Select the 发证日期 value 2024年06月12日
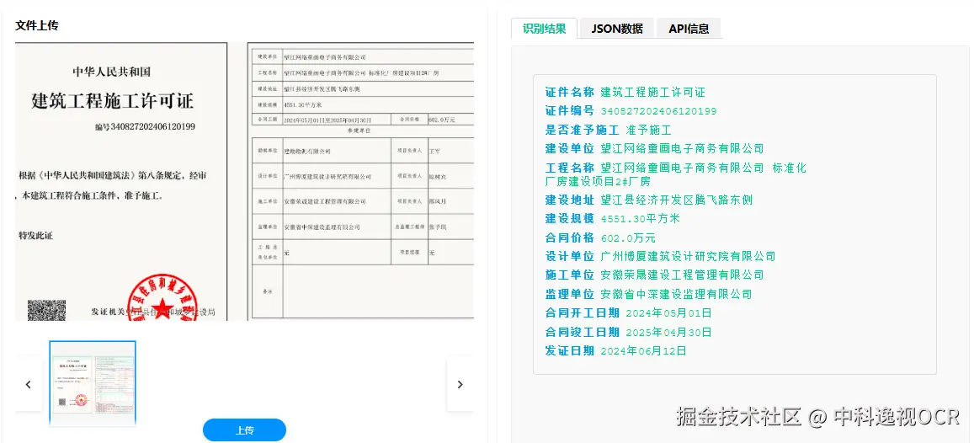Viewport: 974px width, 443px height. (643, 350)
